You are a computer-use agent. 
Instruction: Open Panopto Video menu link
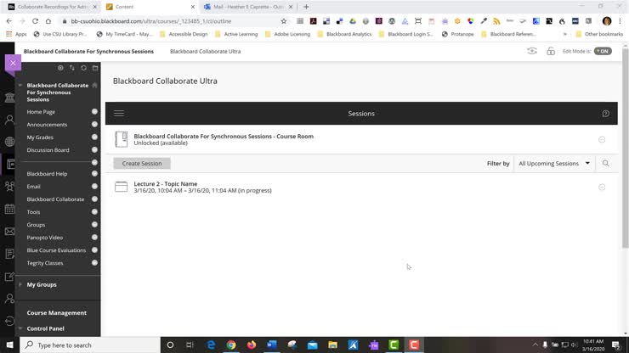(45, 238)
